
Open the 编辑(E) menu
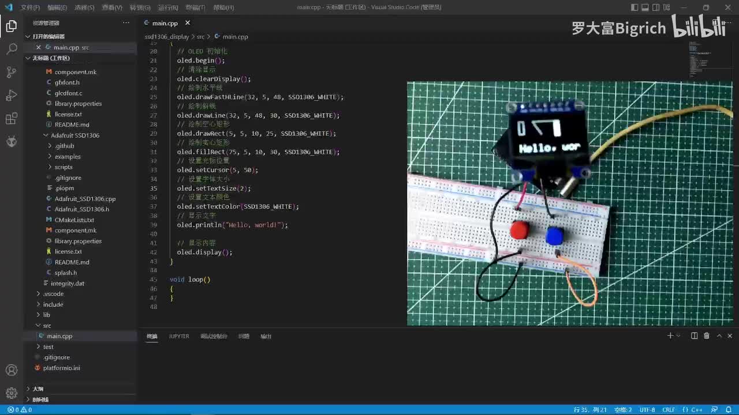pyautogui.click(x=57, y=7)
